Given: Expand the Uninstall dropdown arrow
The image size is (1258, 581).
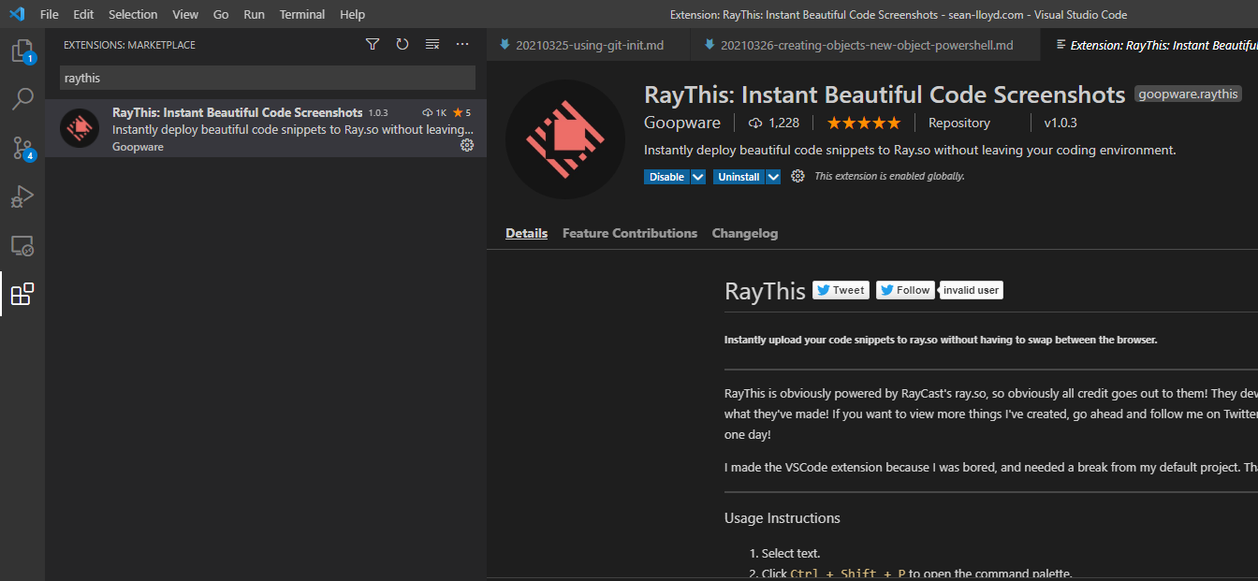Looking at the screenshot, I should point(771,176).
